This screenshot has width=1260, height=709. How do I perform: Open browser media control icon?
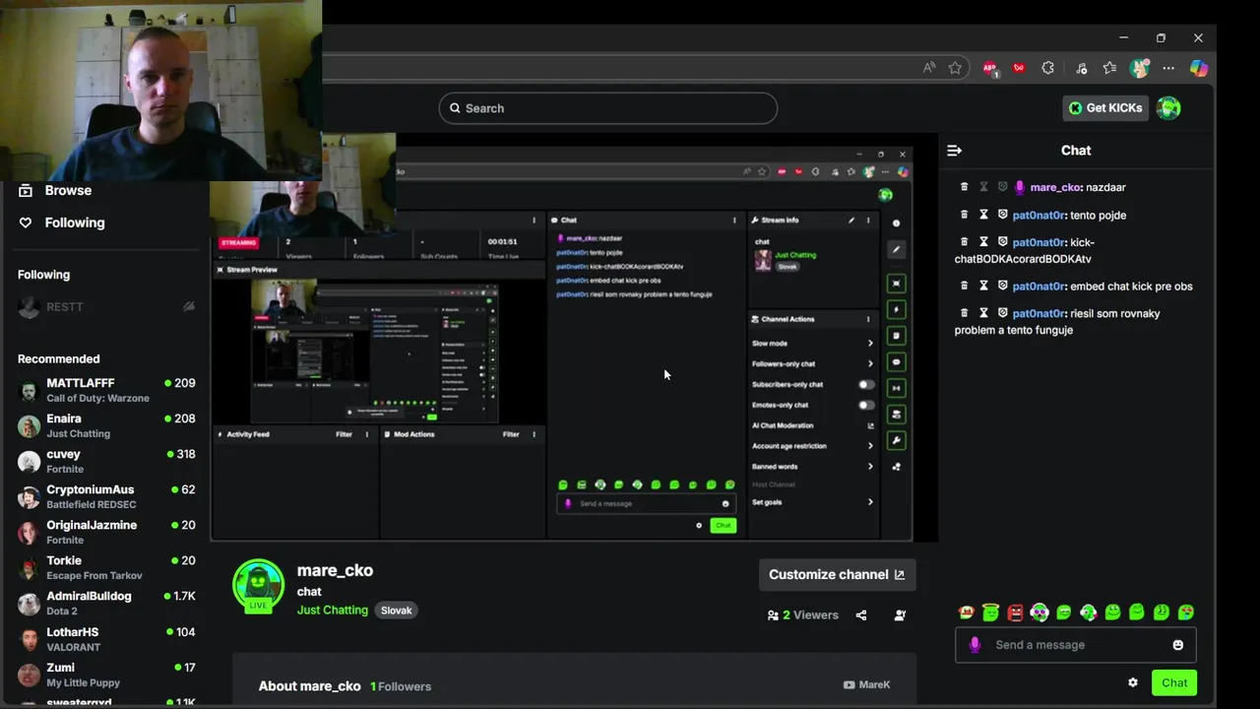[x=1082, y=68]
